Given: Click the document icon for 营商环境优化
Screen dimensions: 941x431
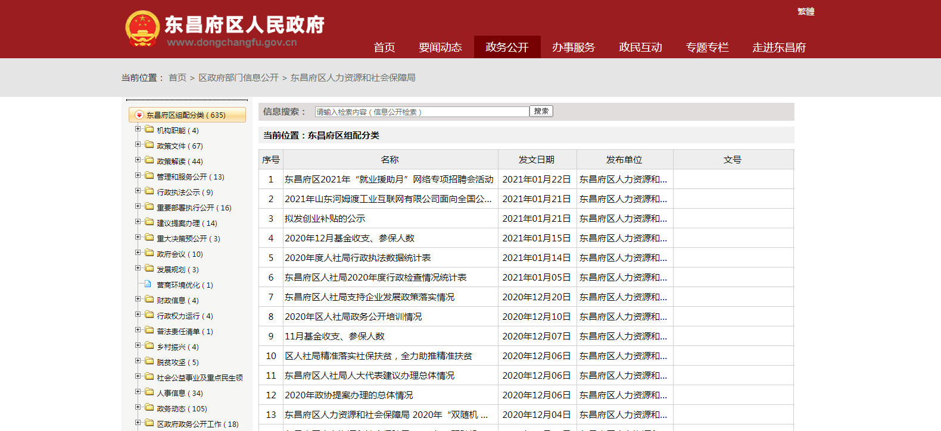Looking at the screenshot, I should [148, 284].
